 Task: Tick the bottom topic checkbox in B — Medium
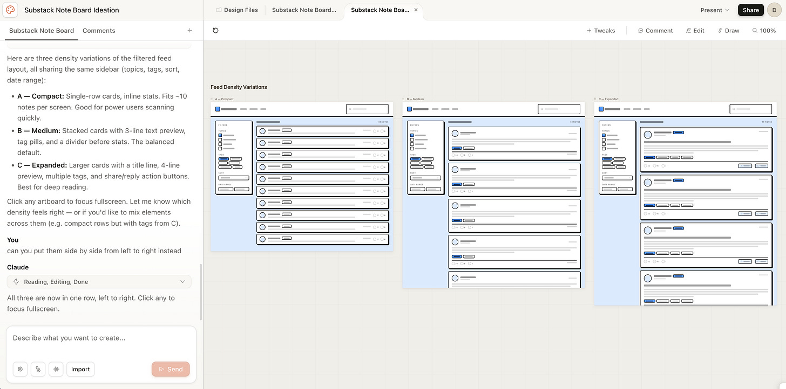coord(412,149)
